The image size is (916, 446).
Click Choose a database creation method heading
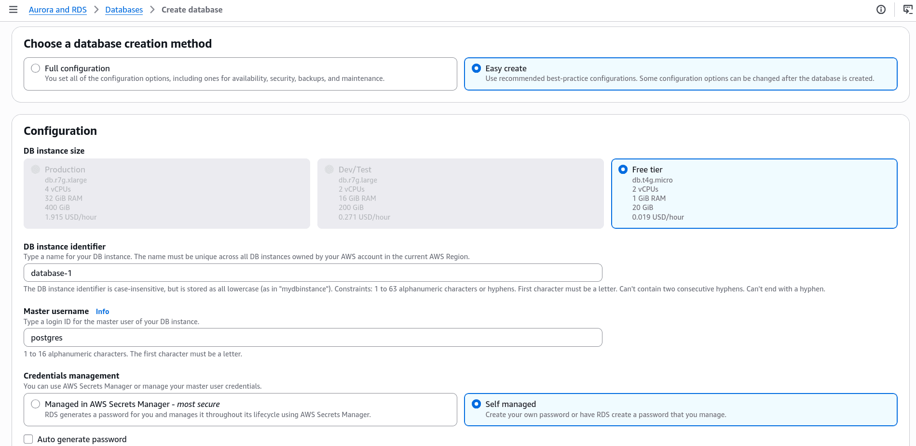point(118,44)
